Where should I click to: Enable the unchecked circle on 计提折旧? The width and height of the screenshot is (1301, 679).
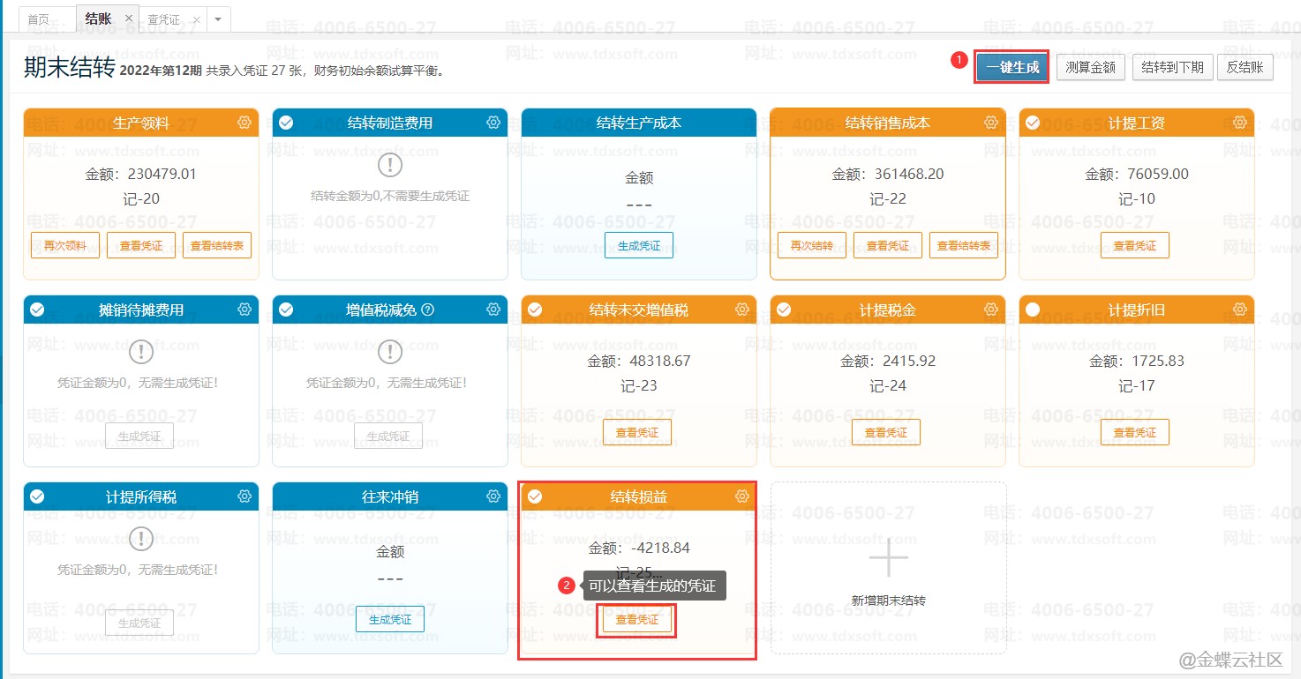(1033, 310)
